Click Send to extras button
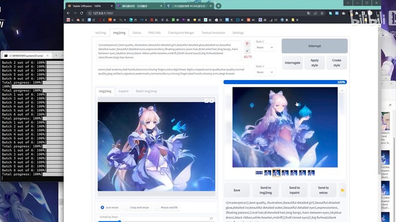 [323, 190]
